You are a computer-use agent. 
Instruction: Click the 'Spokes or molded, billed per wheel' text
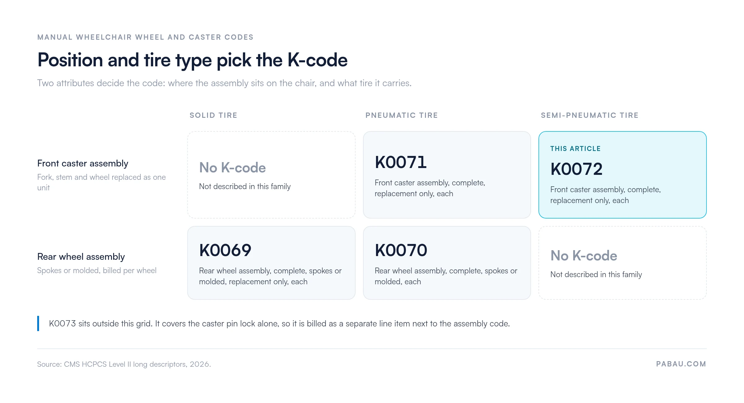[97, 271]
